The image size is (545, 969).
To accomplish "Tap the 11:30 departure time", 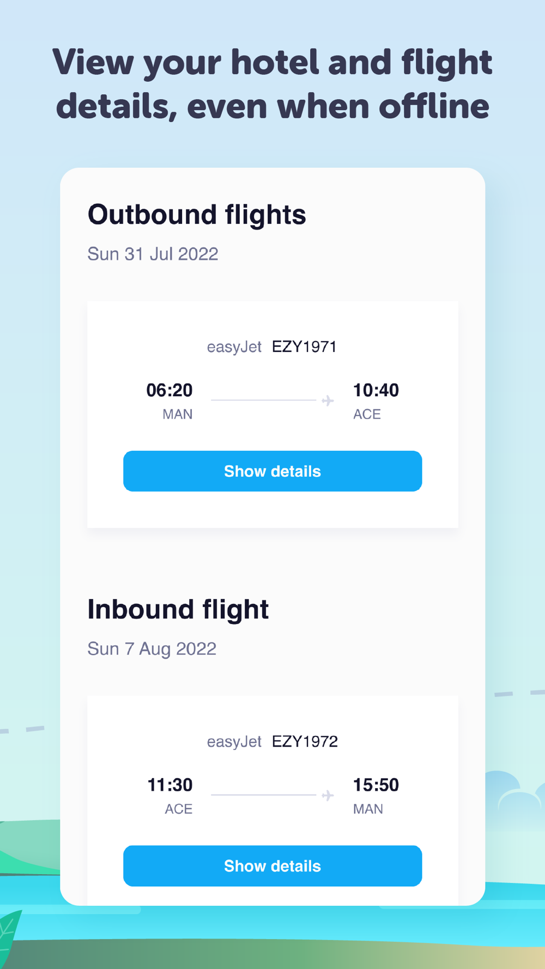I will (170, 785).
